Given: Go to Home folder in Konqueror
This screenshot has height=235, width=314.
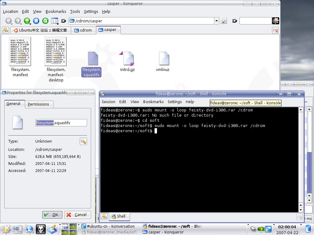Looking at the screenshot, I should [x=36, y=21].
